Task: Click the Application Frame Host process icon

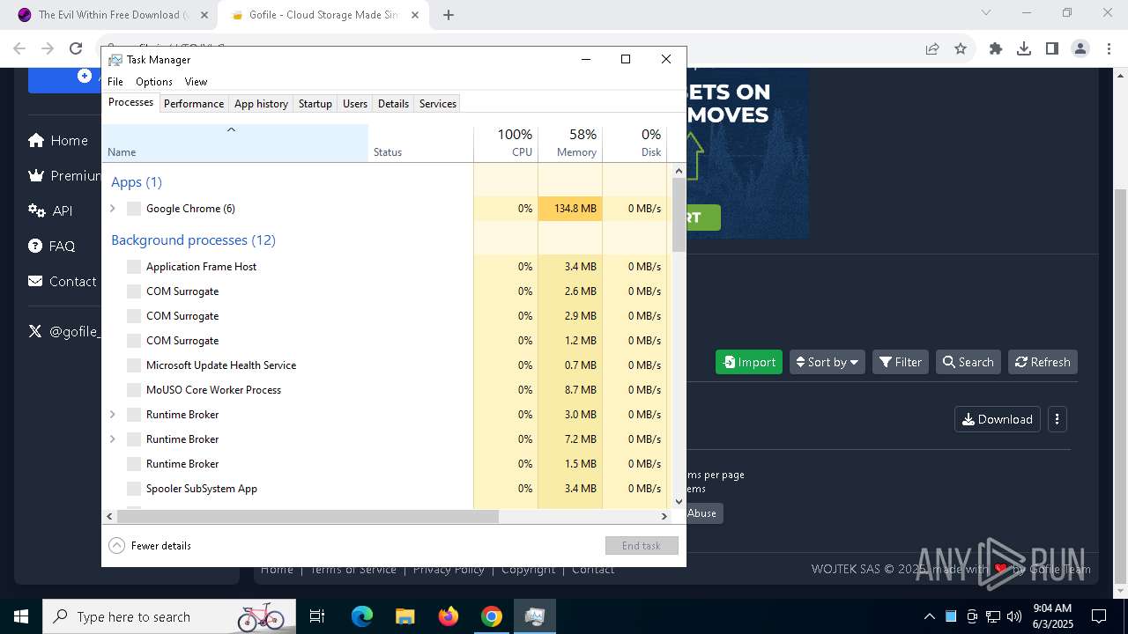Action: (x=134, y=267)
